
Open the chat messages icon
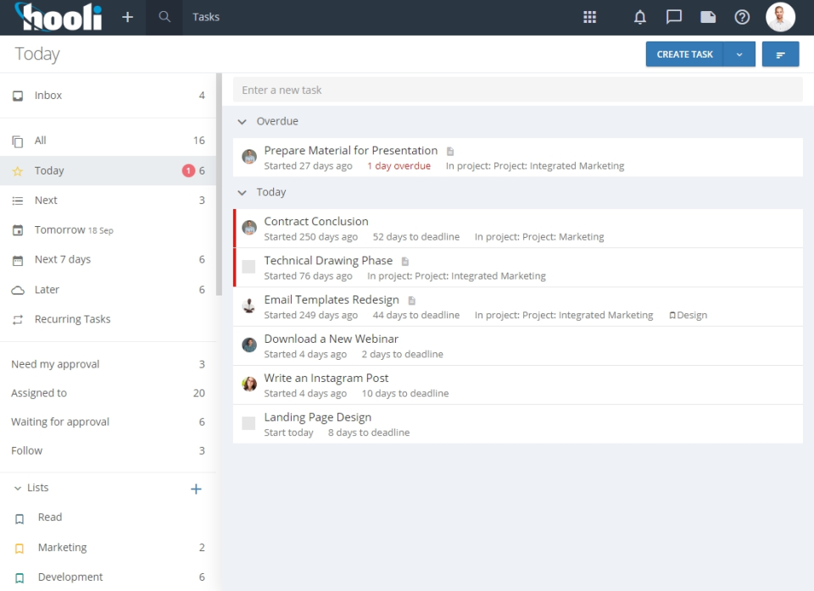[674, 17]
